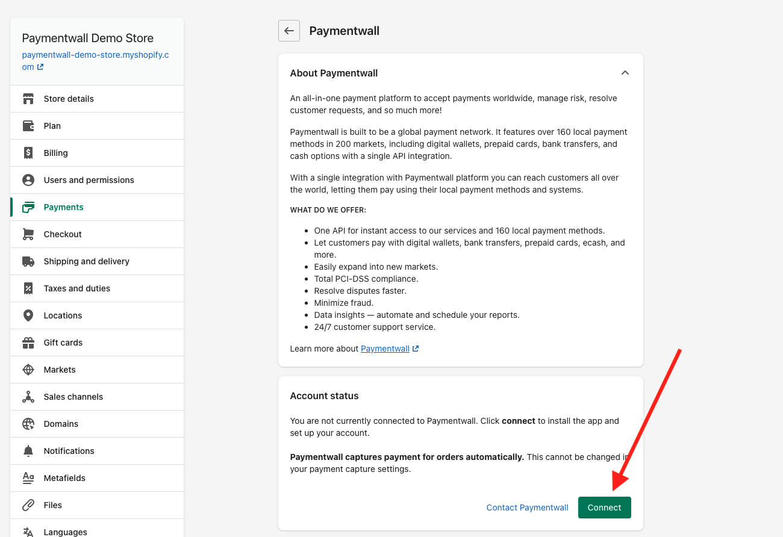Go to Markets settings
Viewport: 783px width, 537px height.
tap(97, 370)
